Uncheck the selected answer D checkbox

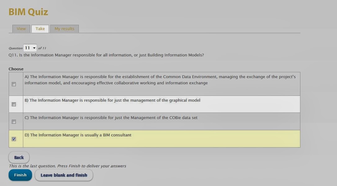point(14,139)
